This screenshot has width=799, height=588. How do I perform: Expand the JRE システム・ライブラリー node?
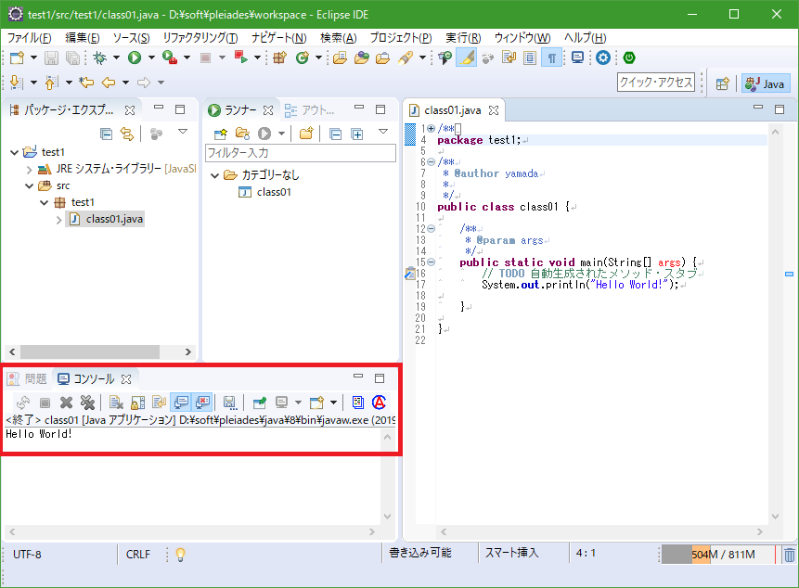[29, 169]
